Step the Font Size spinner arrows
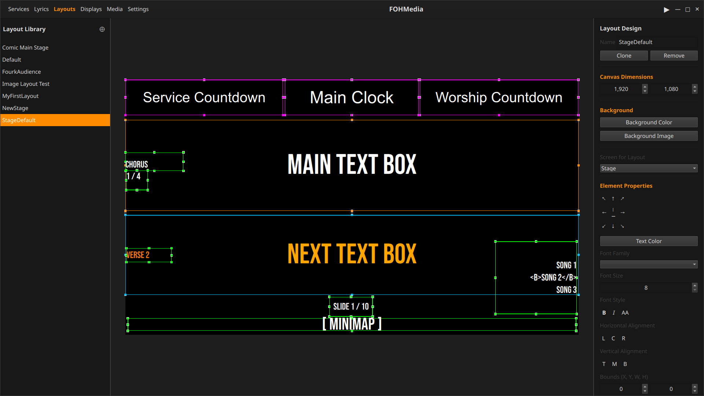The width and height of the screenshot is (704, 396). [694, 288]
